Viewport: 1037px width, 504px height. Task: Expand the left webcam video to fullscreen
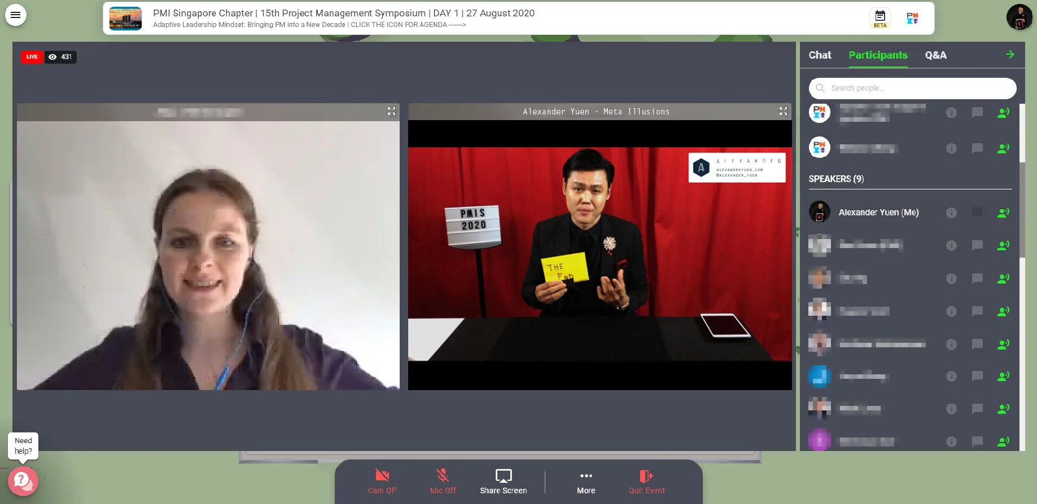pyautogui.click(x=391, y=112)
